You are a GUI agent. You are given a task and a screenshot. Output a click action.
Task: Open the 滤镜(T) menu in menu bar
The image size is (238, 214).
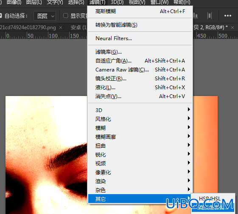(98, 2)
